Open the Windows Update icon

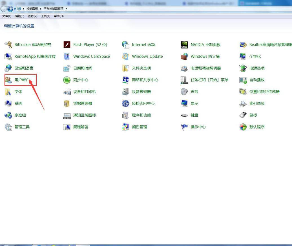(125, 56)
